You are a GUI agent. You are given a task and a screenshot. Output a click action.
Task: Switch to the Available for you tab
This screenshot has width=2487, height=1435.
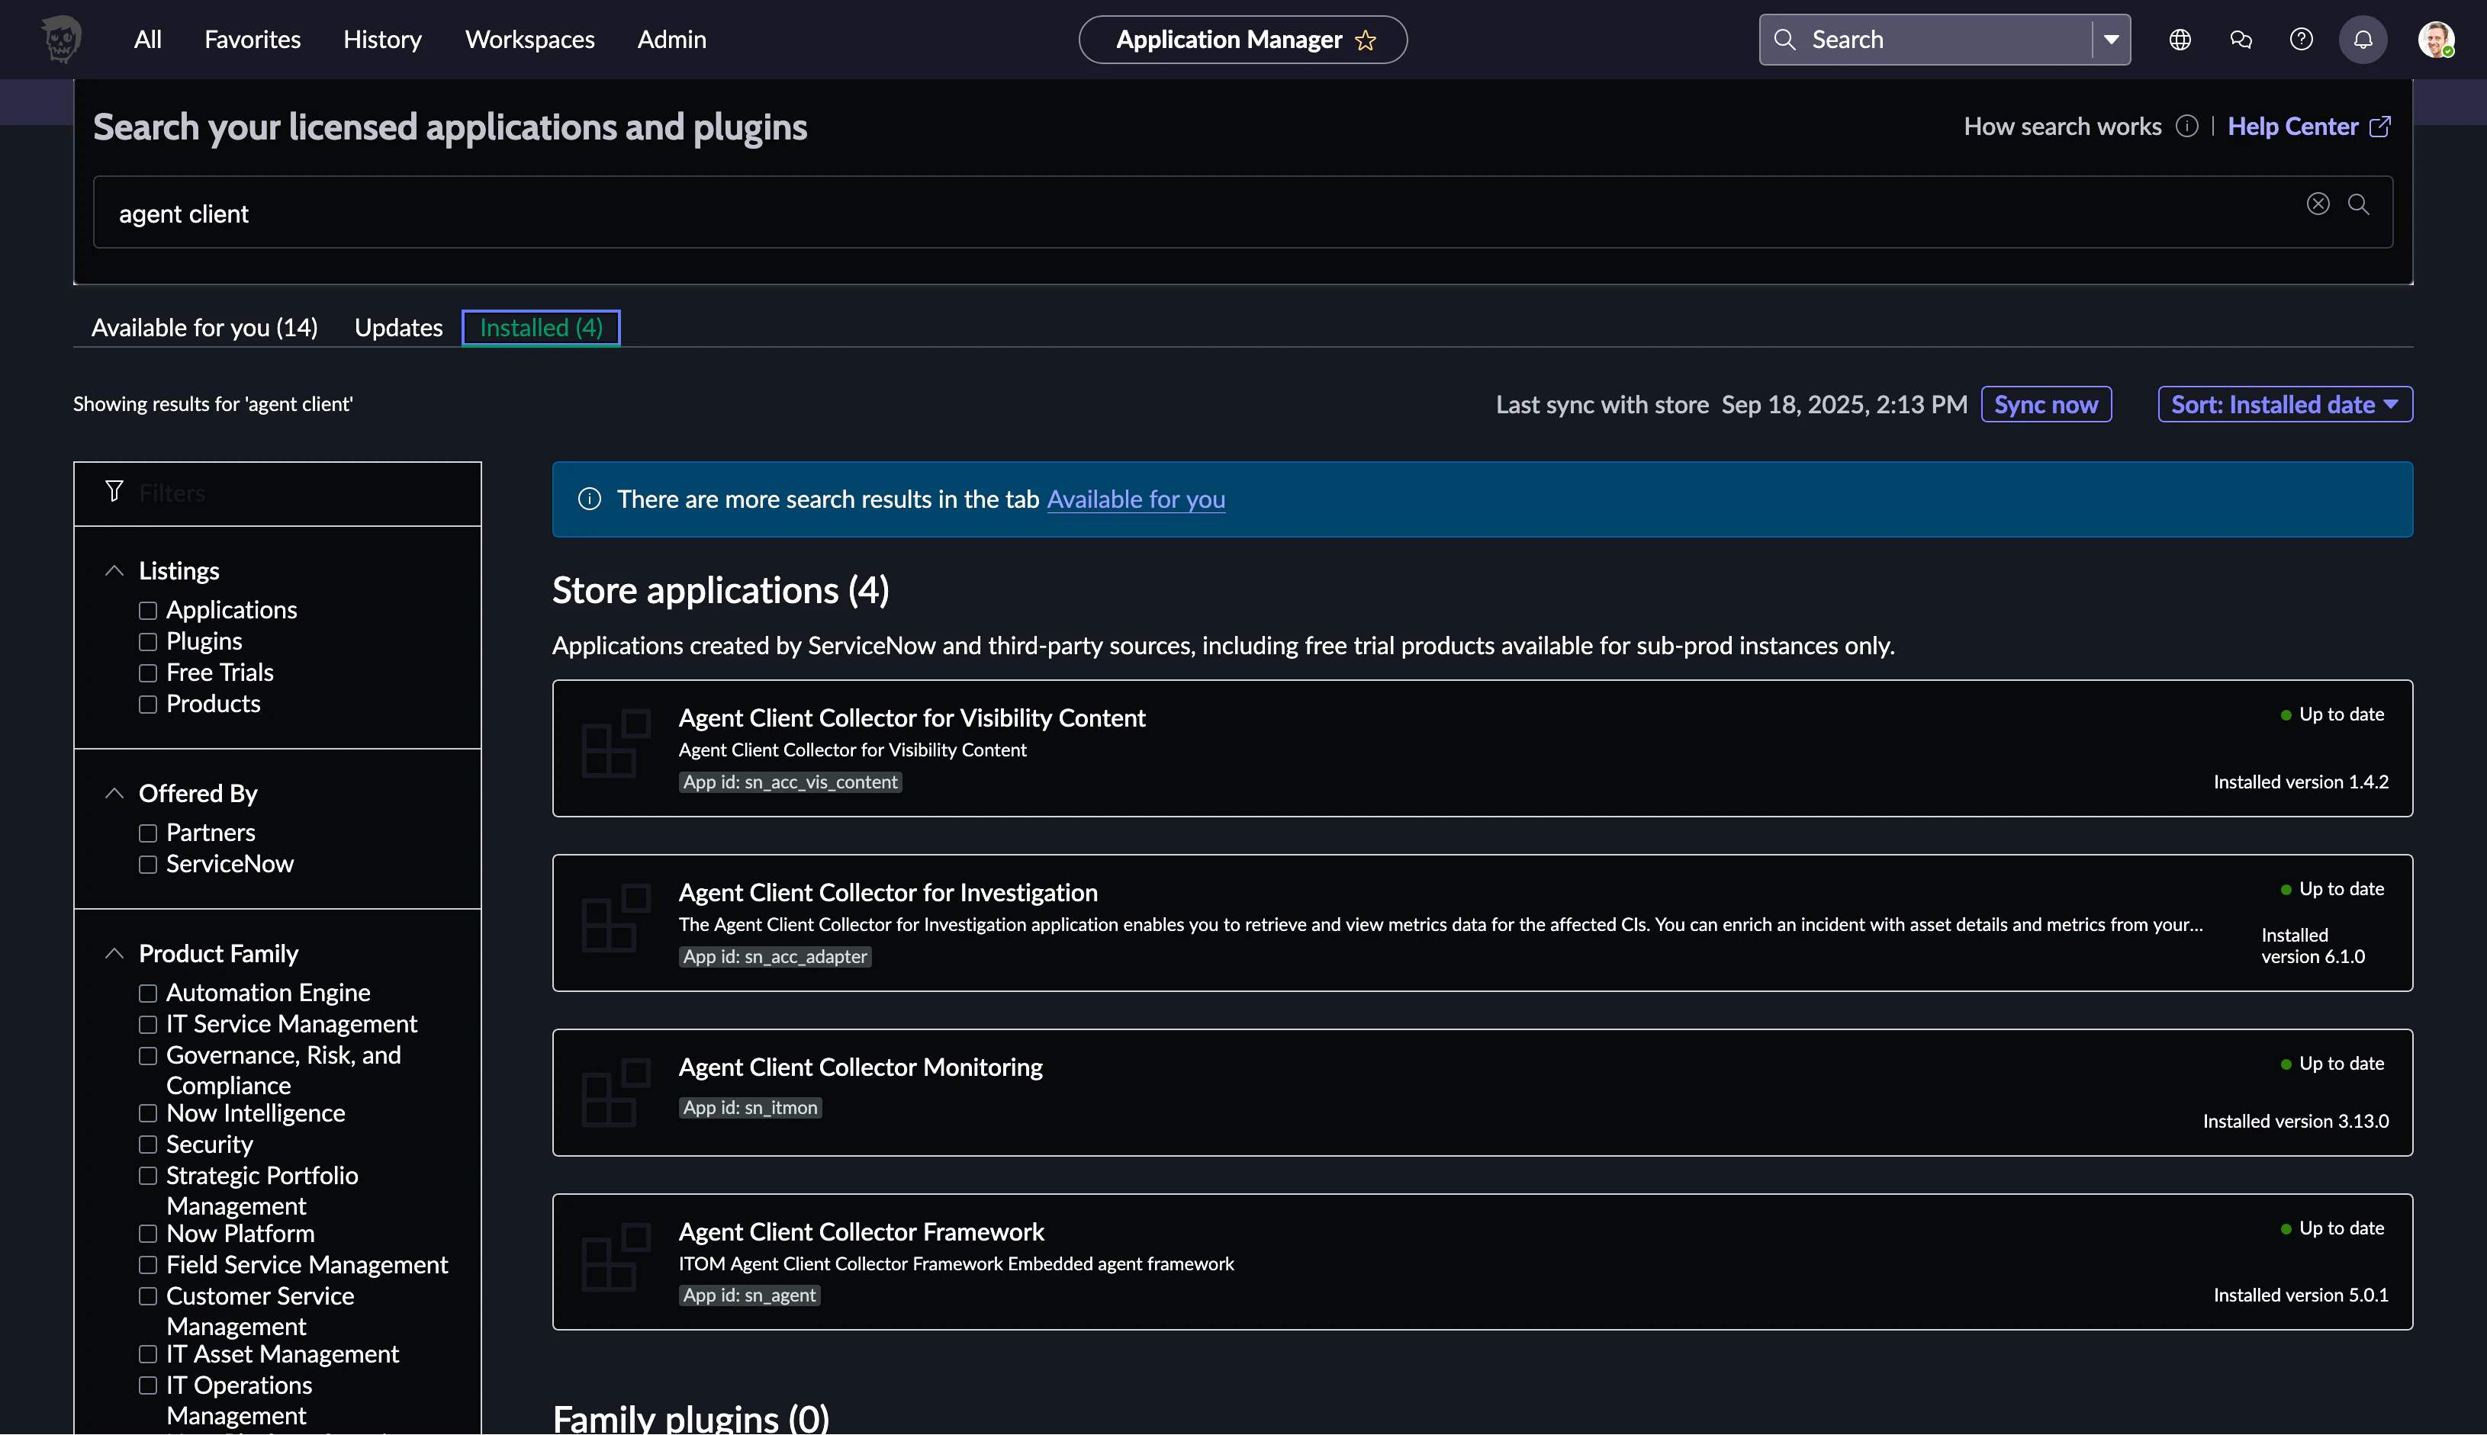click(x=204, y=327)
